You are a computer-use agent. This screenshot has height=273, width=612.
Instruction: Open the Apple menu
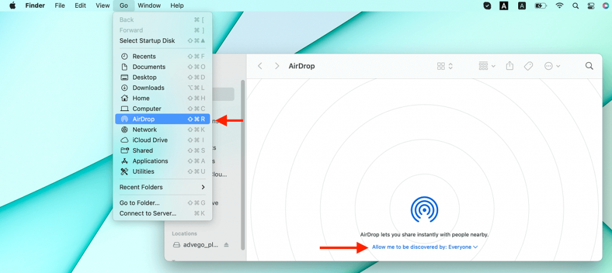pos(13,5)
